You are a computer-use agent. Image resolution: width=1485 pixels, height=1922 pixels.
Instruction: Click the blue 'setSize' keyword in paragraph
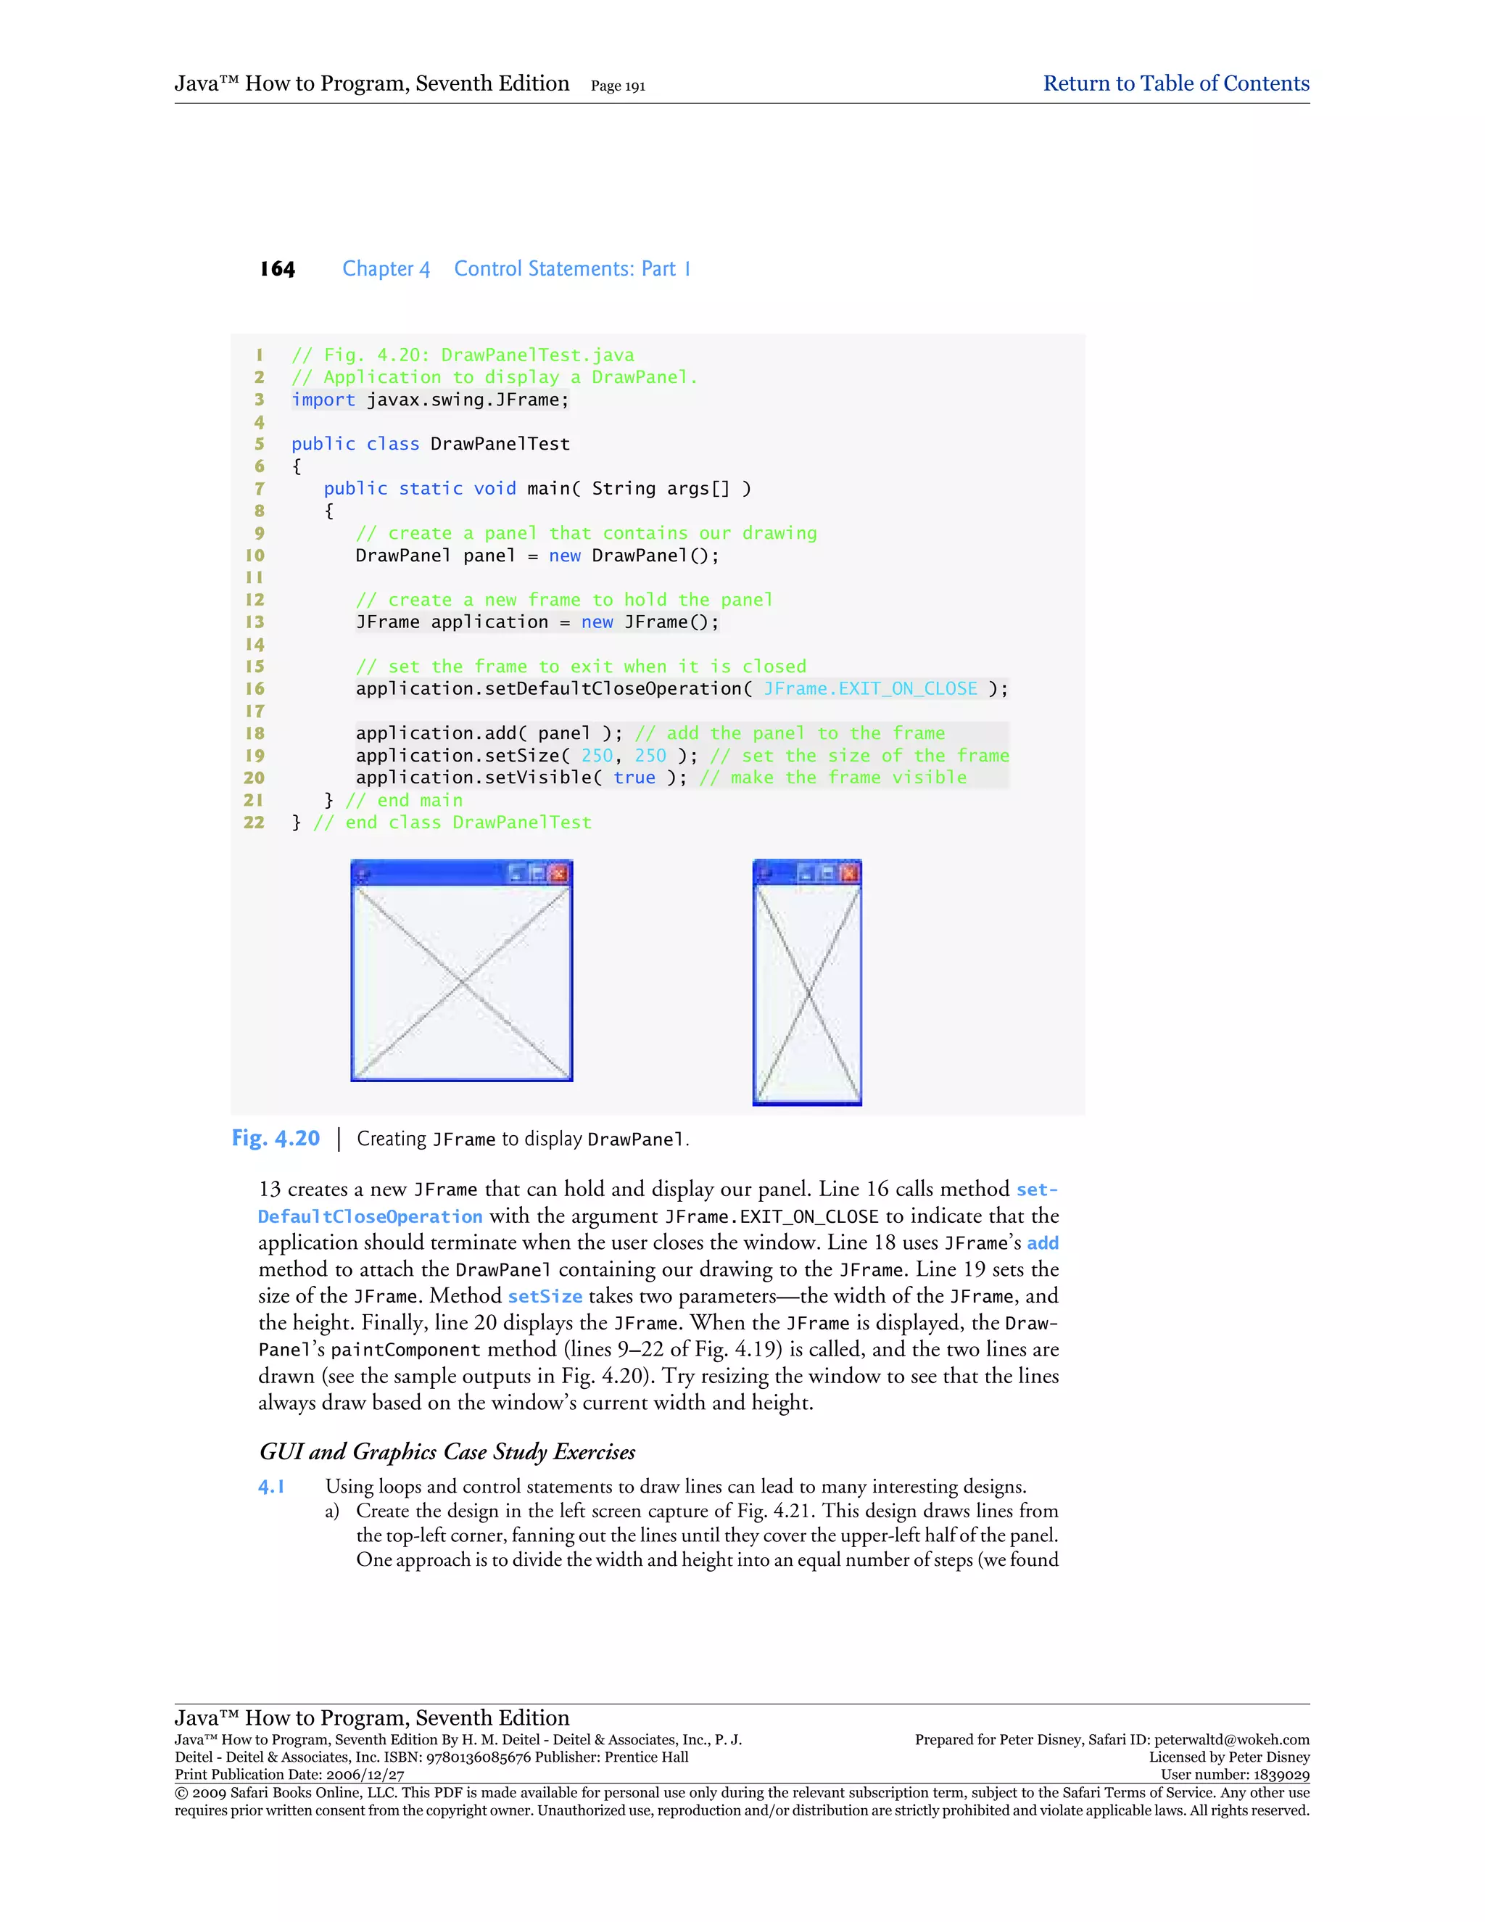(545, 1296)
